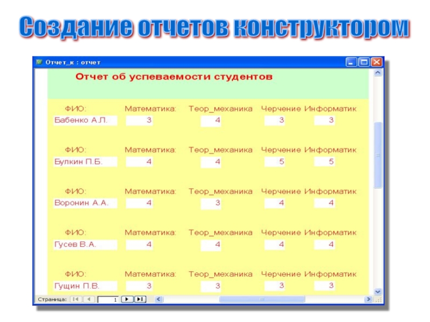Viewport: 430px width, 322px height.
Task: Click the window title Отчет_к : отчет
Action: (73, 62)
